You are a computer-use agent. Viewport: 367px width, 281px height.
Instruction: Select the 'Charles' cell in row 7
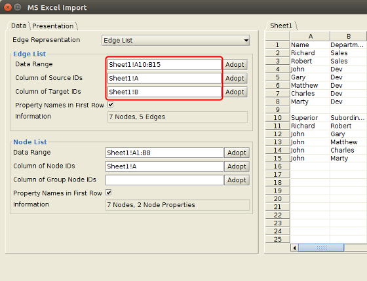click(310, 94)
